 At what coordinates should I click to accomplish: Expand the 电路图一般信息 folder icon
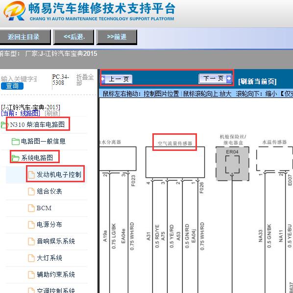[x=16, y=142]
